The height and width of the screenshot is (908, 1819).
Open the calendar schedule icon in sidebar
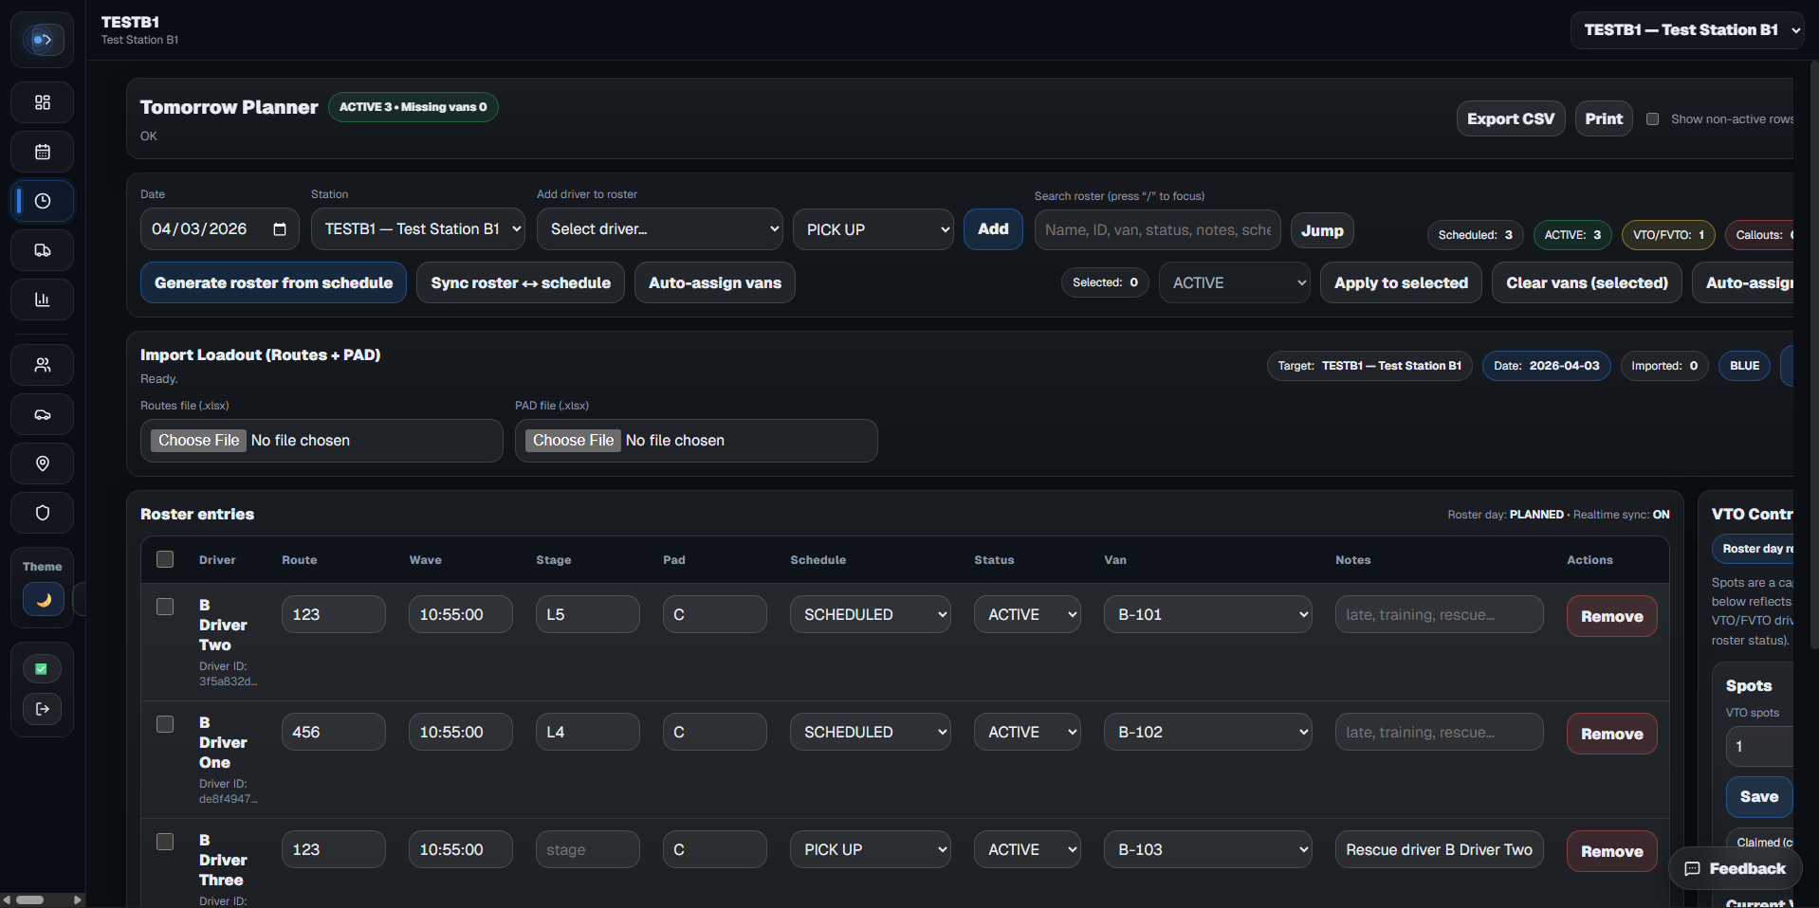(x=43, y=152)
